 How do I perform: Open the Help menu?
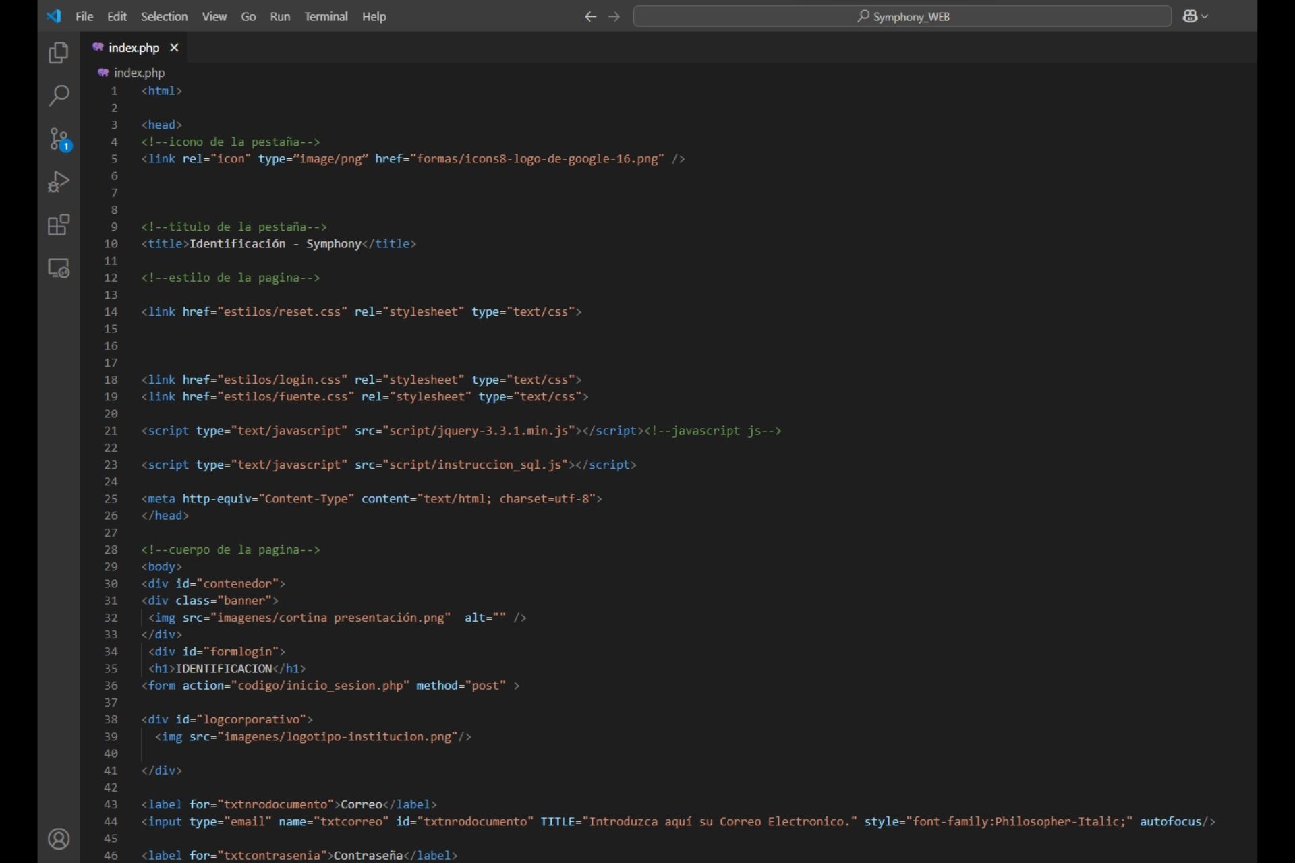pyautogui.click(x=374, y=16)
